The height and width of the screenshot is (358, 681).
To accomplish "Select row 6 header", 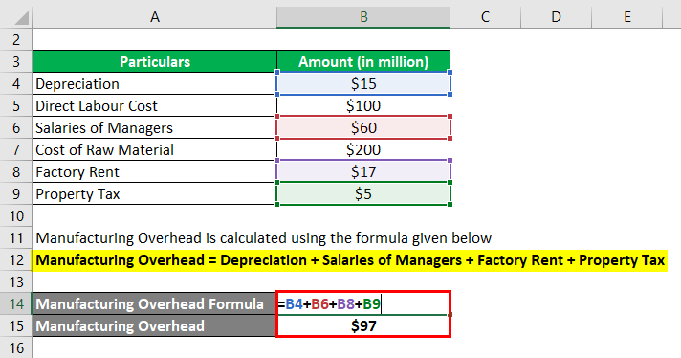I will click(x=16, y=127).
